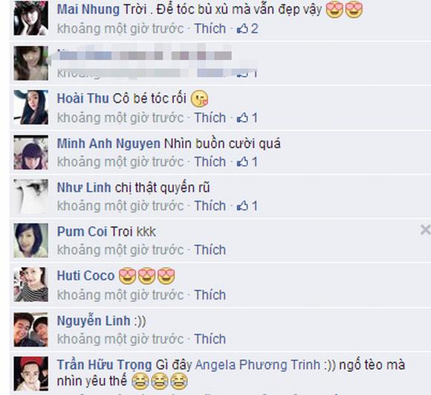The image size is (431, 395).
Task: View the like count on Như Linh's comment
Action: (x=247, y=206)
